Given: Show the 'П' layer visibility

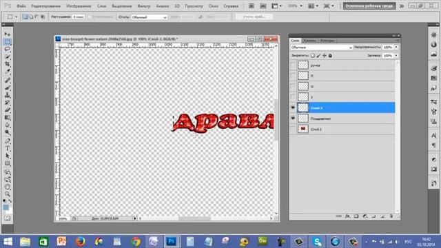Looking at the screenshot, I should [x=293, y=76].
